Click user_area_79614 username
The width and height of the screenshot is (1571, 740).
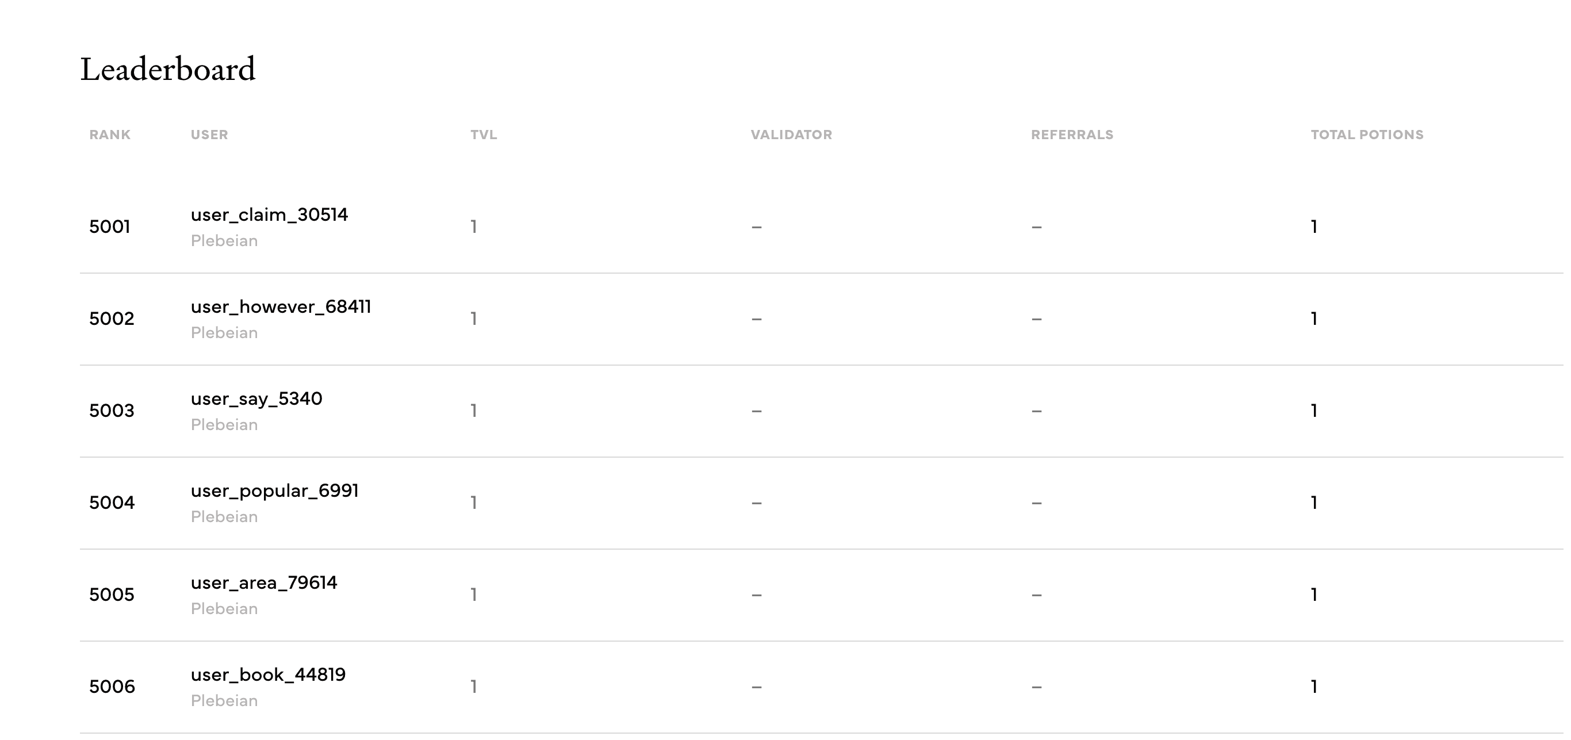click(x=263, y=584)
